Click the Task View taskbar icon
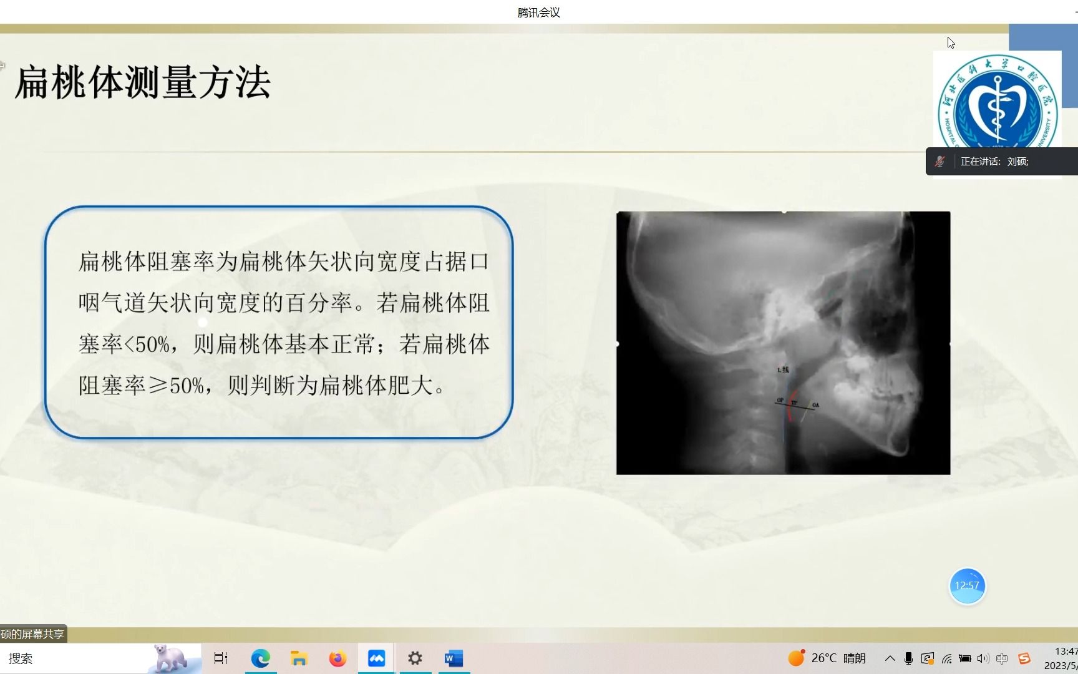This screenshot has height=674, width=1078. coord(221,658)
